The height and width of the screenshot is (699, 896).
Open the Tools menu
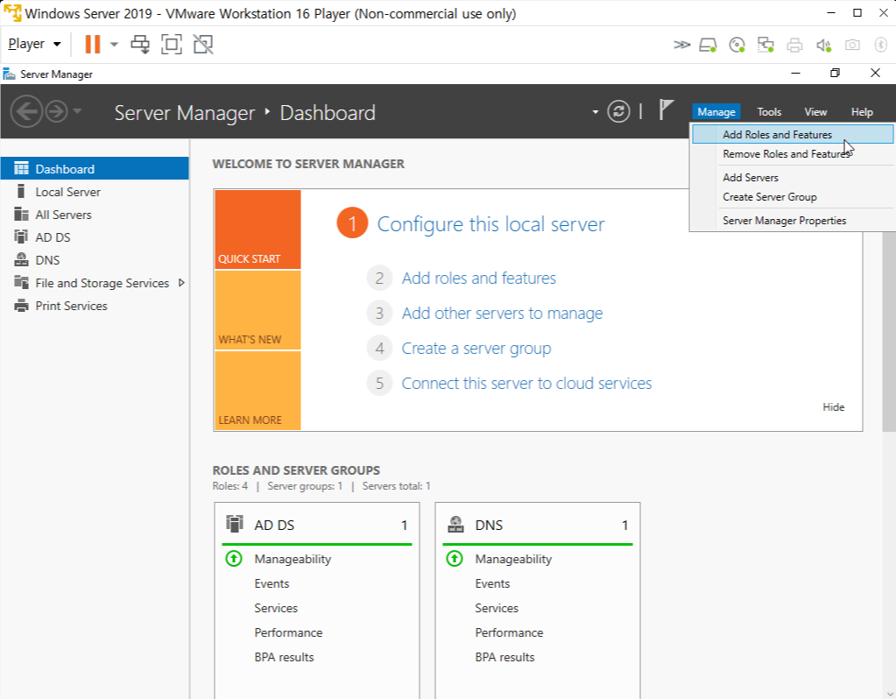pyautogui.click(x=769, y=112)
